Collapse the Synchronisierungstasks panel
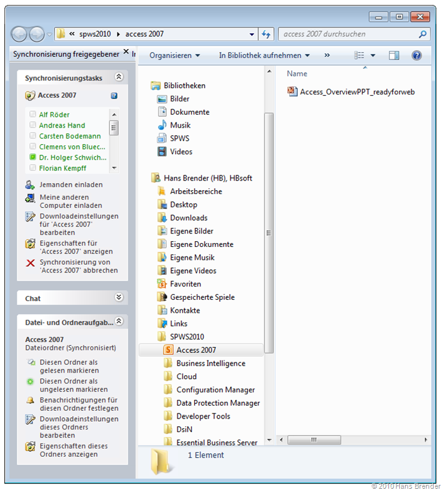This screenshot has width=442, height=490. tap(118, 77)
